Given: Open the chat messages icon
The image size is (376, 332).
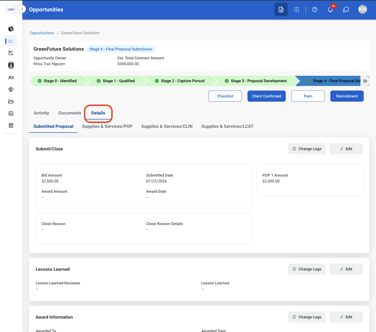Looking at the screenshot, I should point(346,9).
